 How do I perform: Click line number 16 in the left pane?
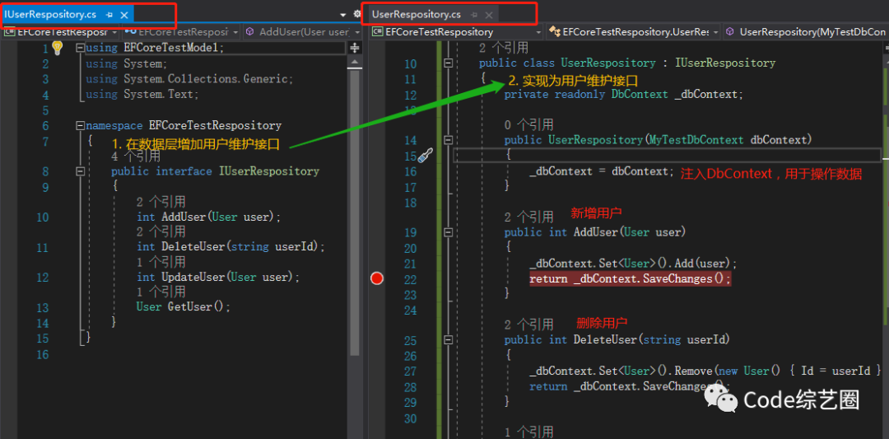click(43, 354)
